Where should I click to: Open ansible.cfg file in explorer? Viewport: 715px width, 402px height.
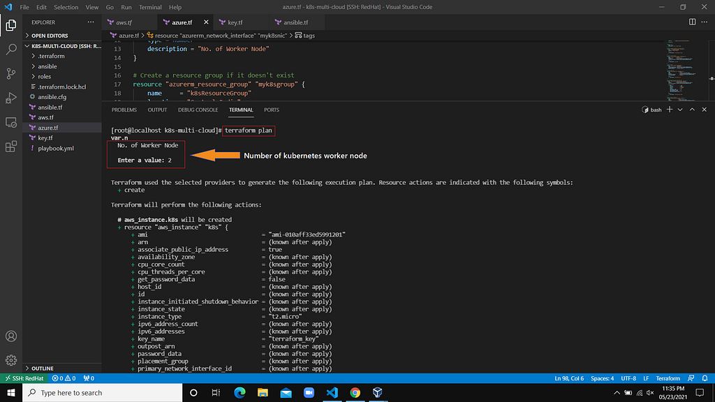(62, 96)
